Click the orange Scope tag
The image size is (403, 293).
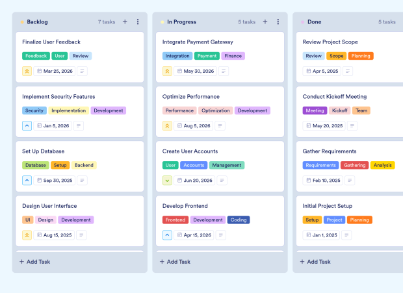[337, 56]
